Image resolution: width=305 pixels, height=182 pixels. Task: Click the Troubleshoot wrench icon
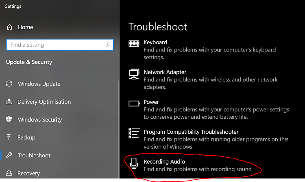pos(9,155)
